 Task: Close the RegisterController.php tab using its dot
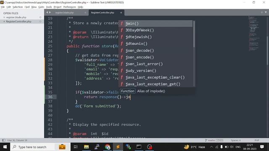coord(121,13)
